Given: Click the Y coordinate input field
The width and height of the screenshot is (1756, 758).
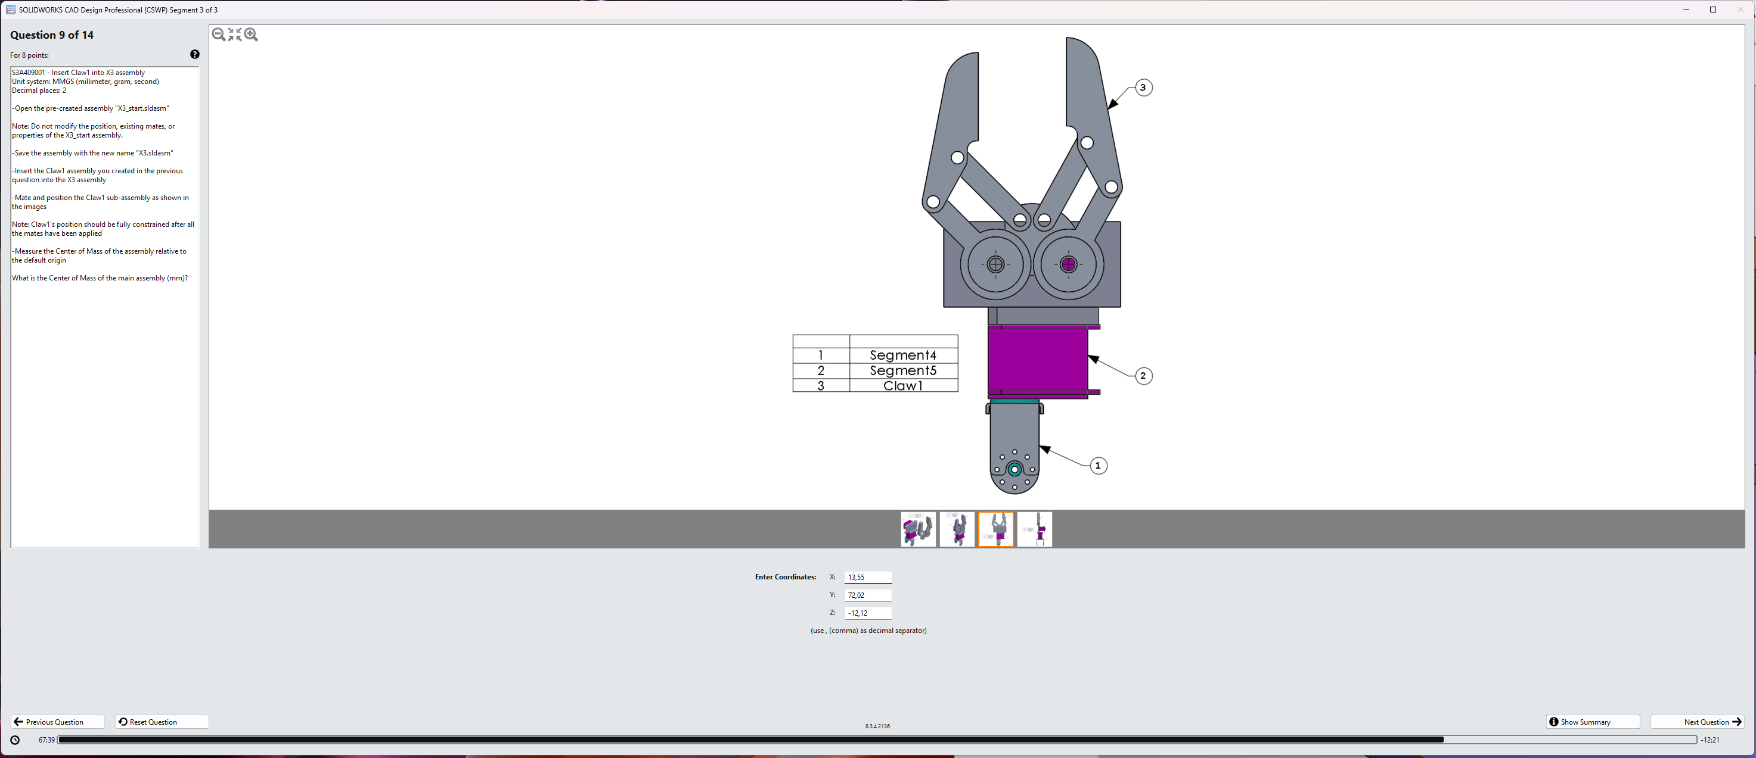Looking at the screenshot, I should (x=867, y=595).
